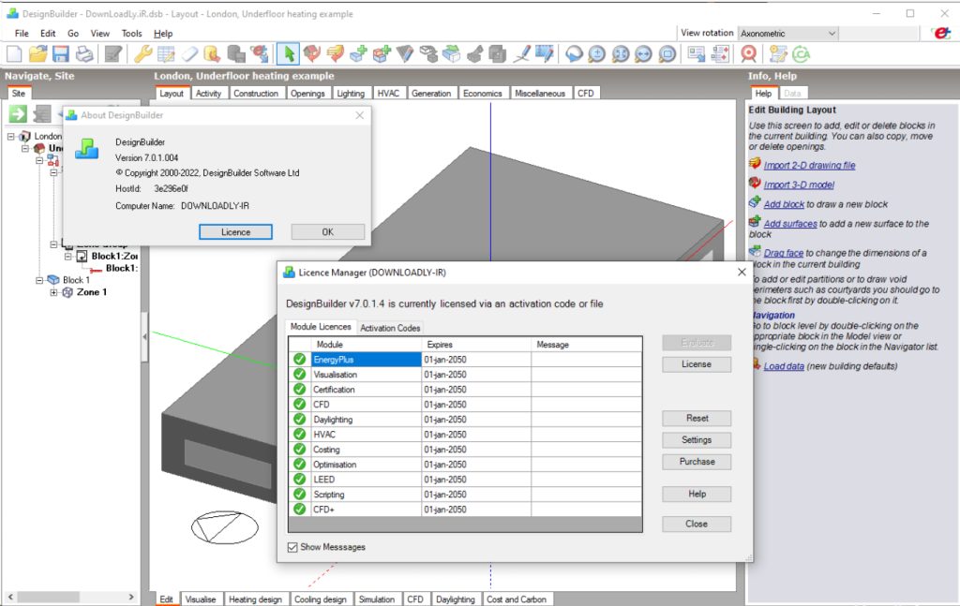
Task: Switch to the HVAC tab
Action: click(389, 93)
